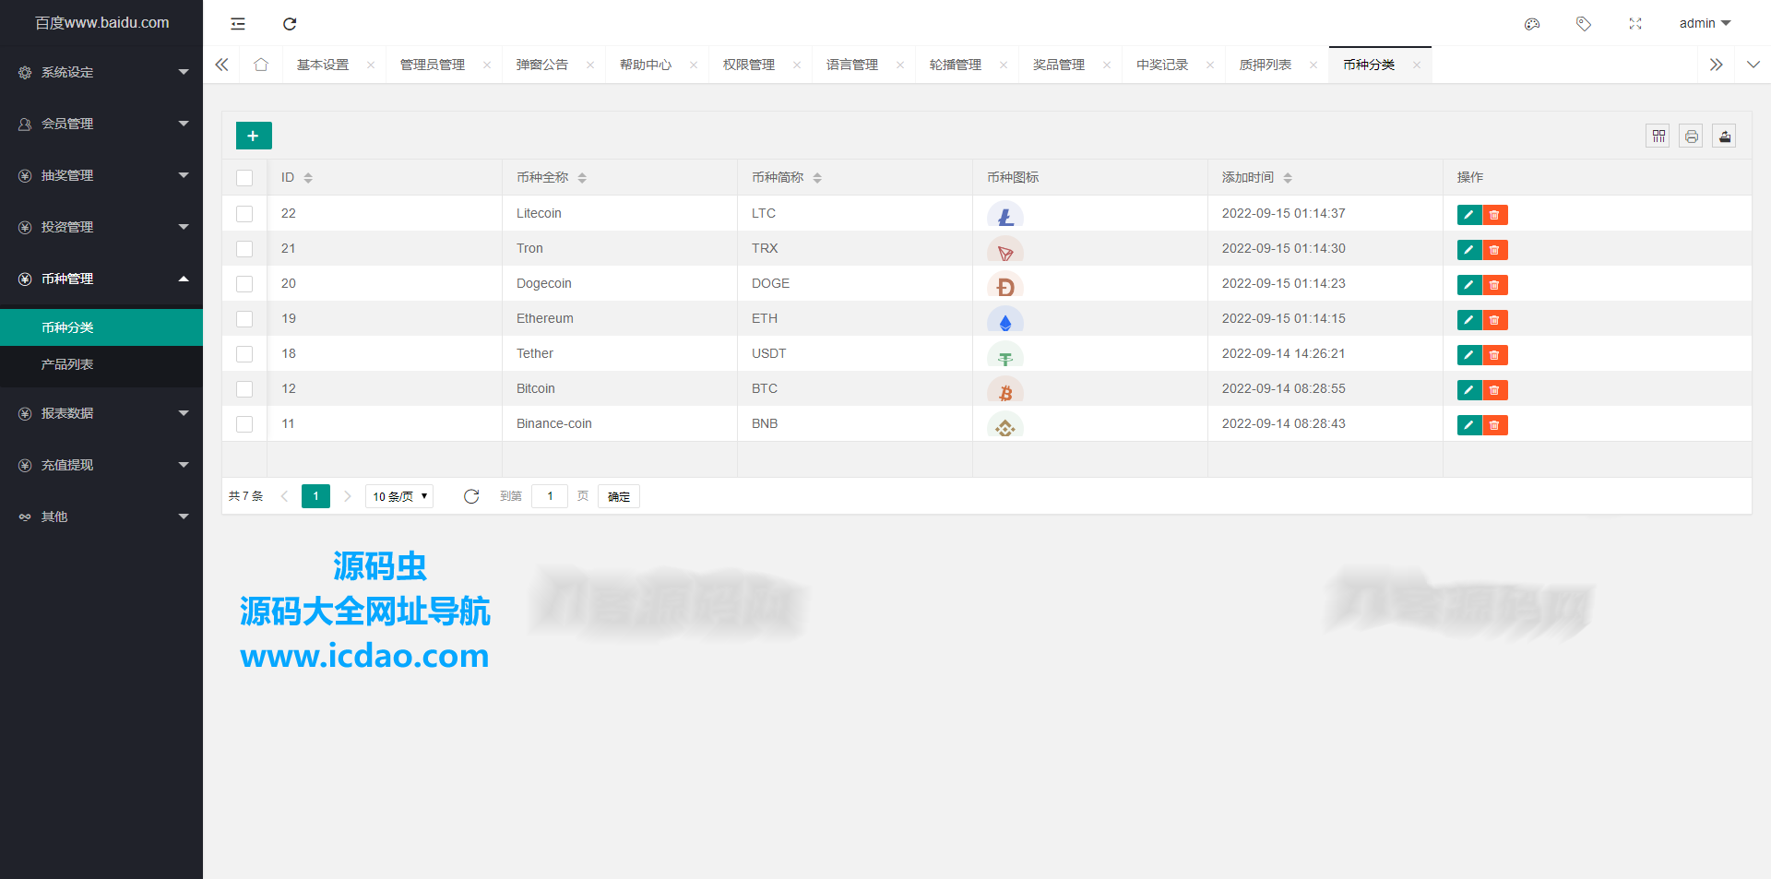Screen dimensions: 1771x879
Task: Click the Bitcoin coin logo thumbnail
Action: pos(1005,389)
